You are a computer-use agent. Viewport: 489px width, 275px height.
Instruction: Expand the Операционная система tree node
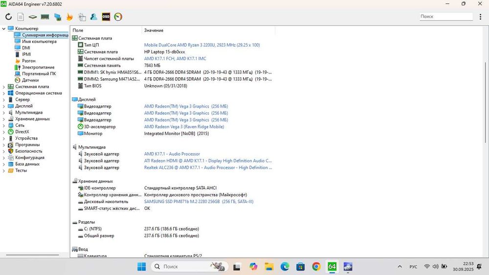pos(4,93)
